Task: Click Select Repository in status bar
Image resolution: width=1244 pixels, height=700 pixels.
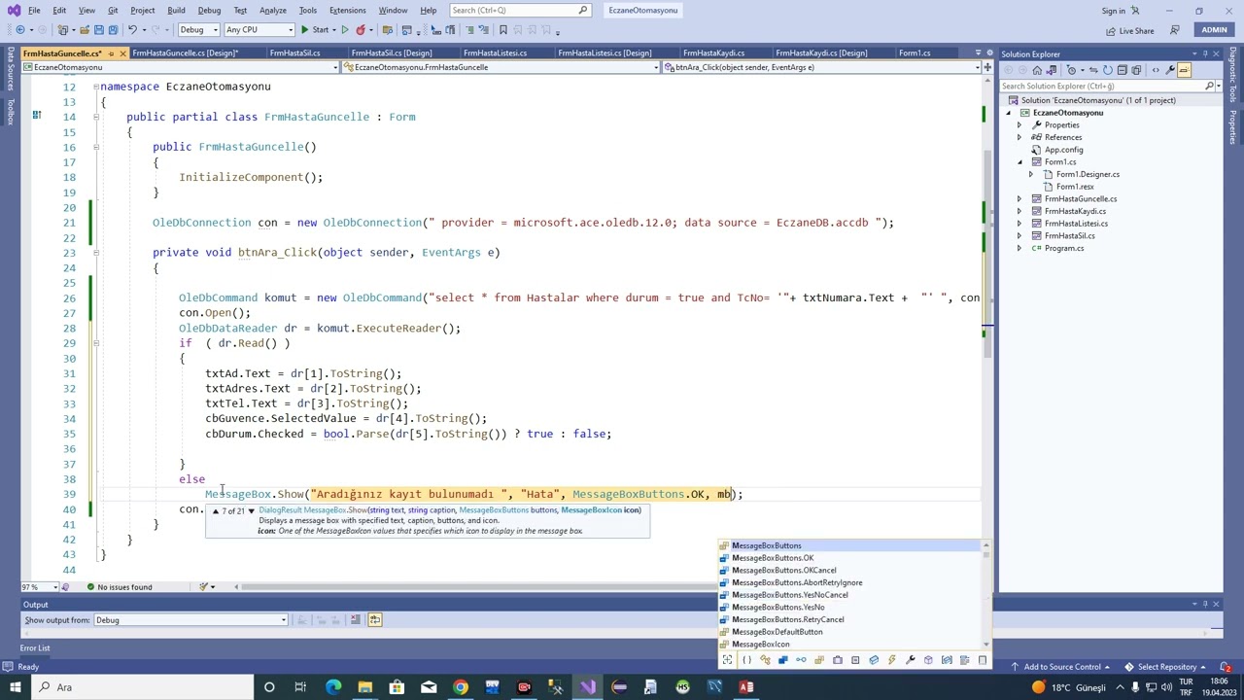Action: coord(1166,667)
